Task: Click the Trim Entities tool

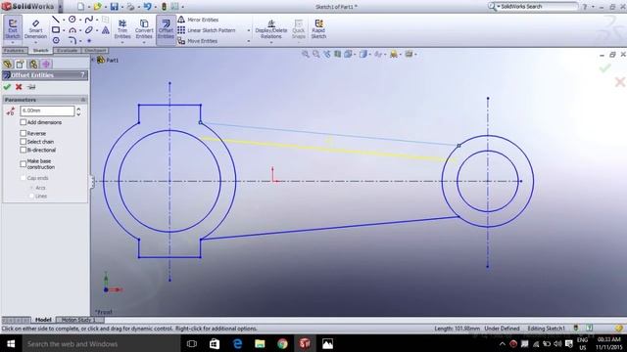Action: click(x=122, y=28)
